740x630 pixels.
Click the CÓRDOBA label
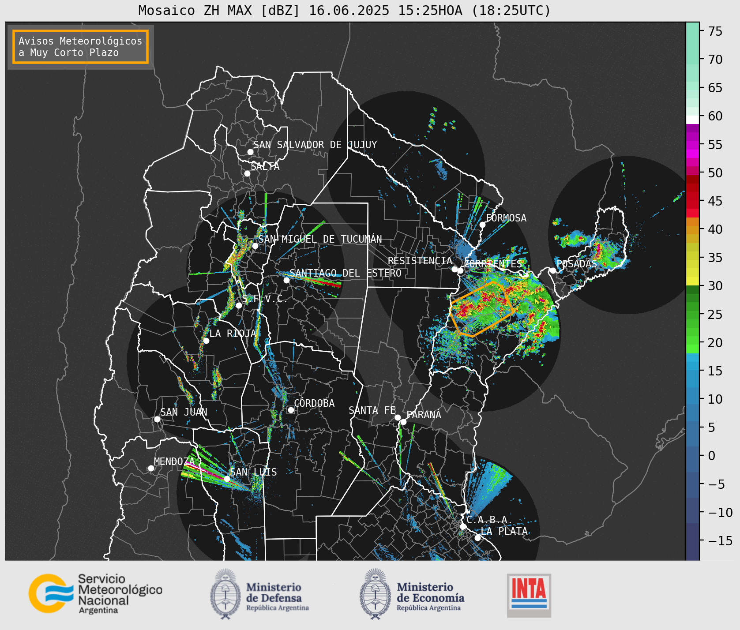(314, 403)
